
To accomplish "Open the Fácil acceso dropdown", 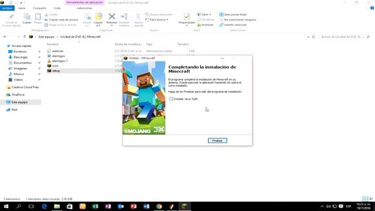I will 157,19.
